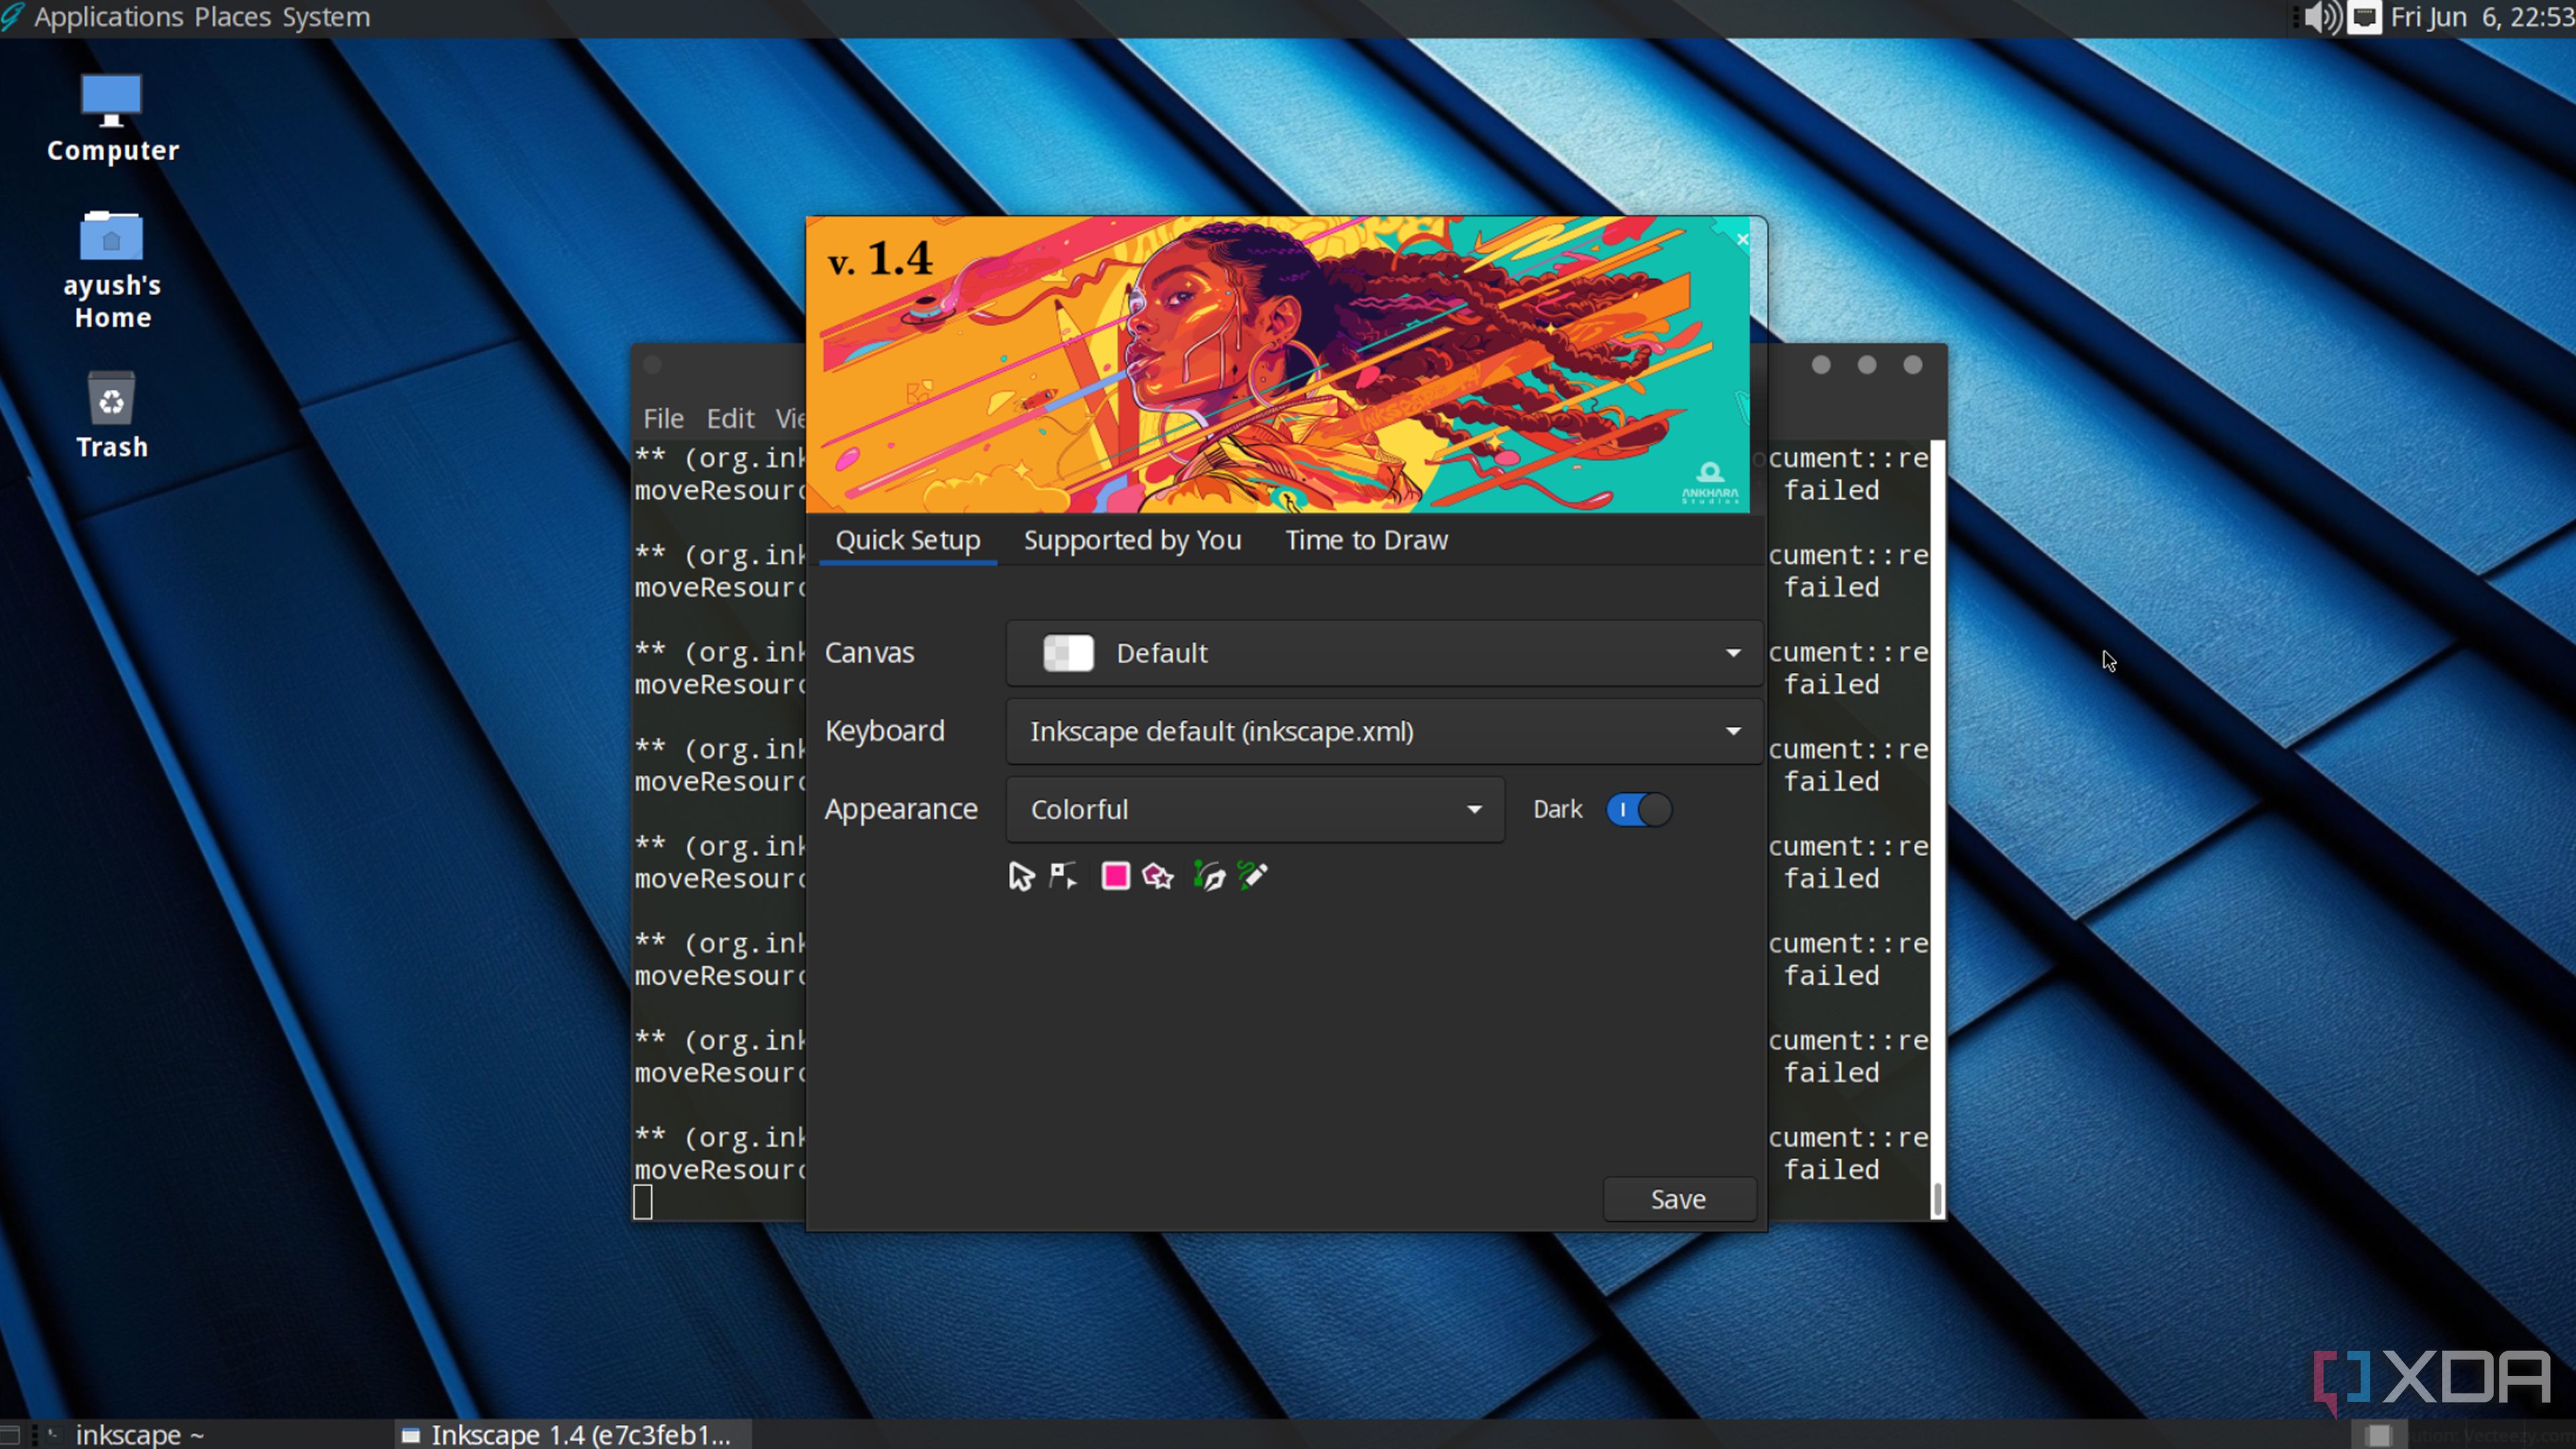This screenshot has width=2576, height=1449.
Task: Open the Appearance dropdown showing Colorful
Action: pyautogui.click(x=1255, y=809)
